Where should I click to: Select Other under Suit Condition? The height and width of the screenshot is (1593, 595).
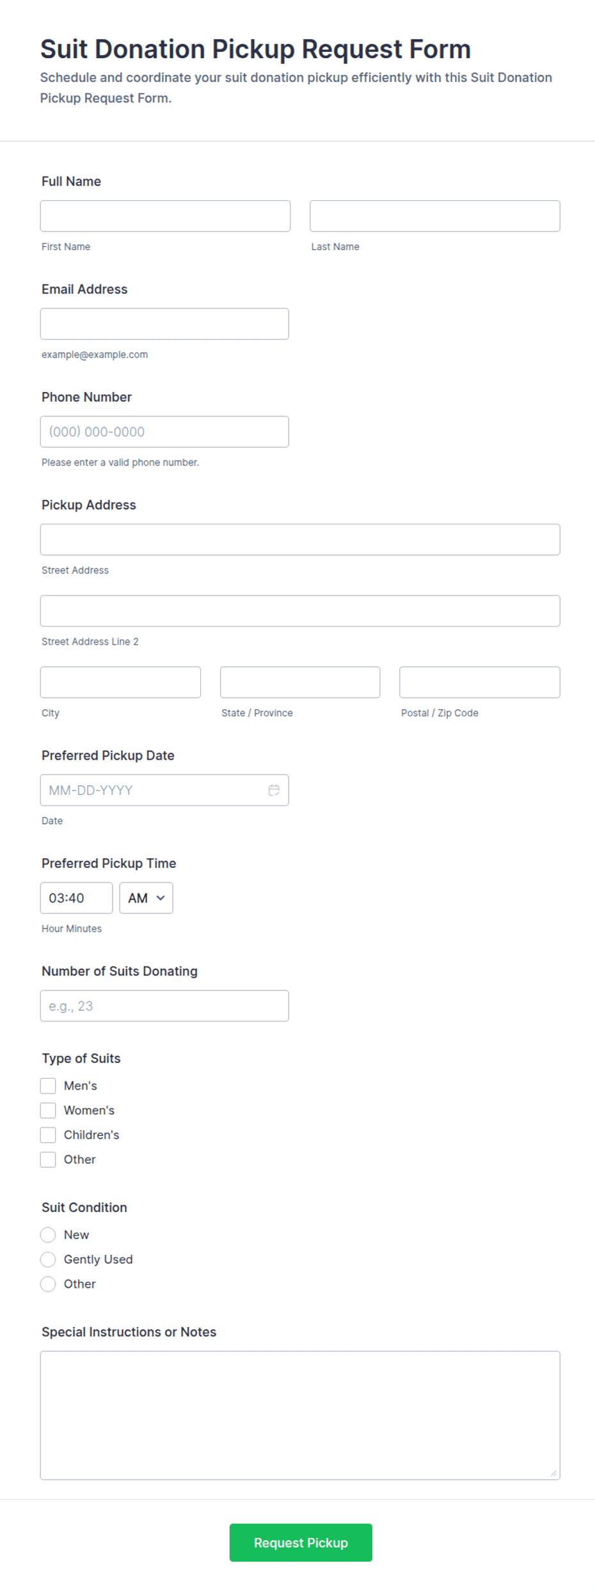click(48, 1284)
